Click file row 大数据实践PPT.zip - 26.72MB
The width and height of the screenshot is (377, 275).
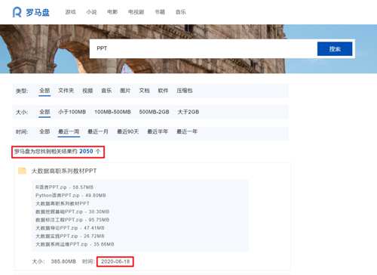[x=70, y=236]
